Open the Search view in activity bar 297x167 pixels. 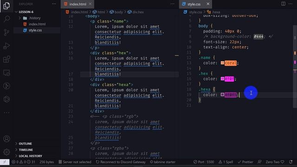coord(7,19)
